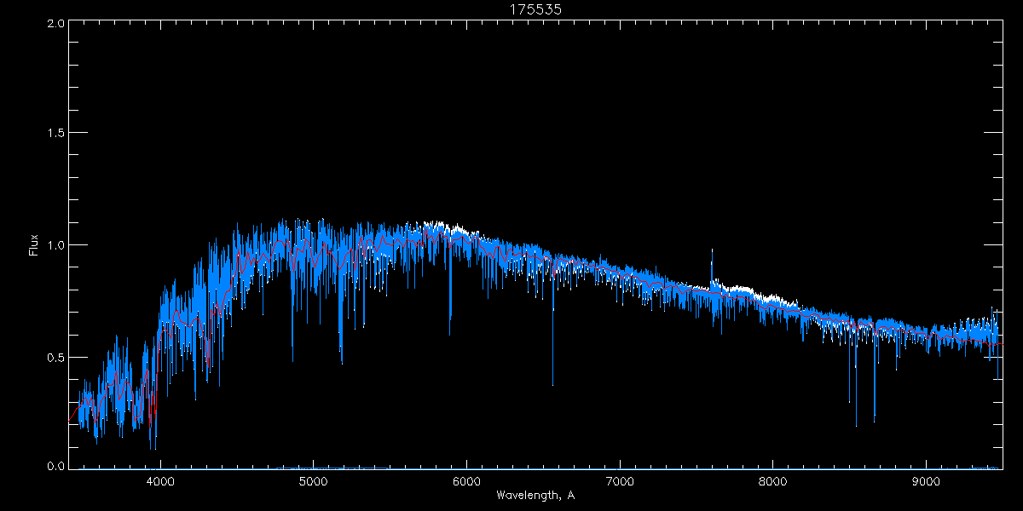Click the '1.5' flux tick label
This screenshot has width=1023, height=511.
coord(55,133)
